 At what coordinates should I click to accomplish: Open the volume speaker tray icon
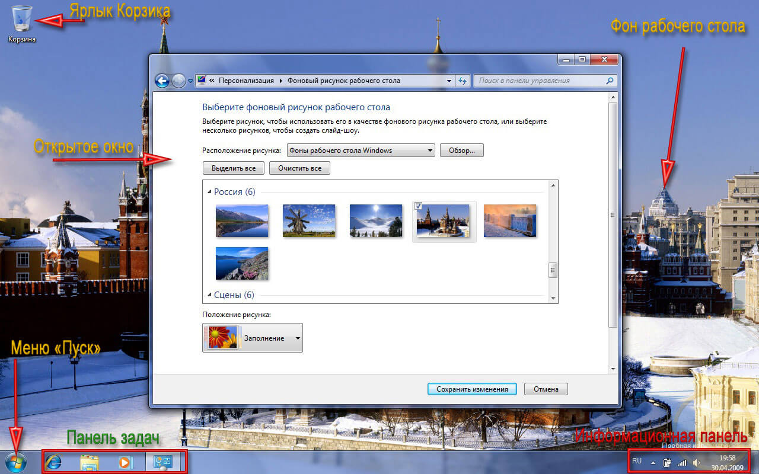coord(696,462)
